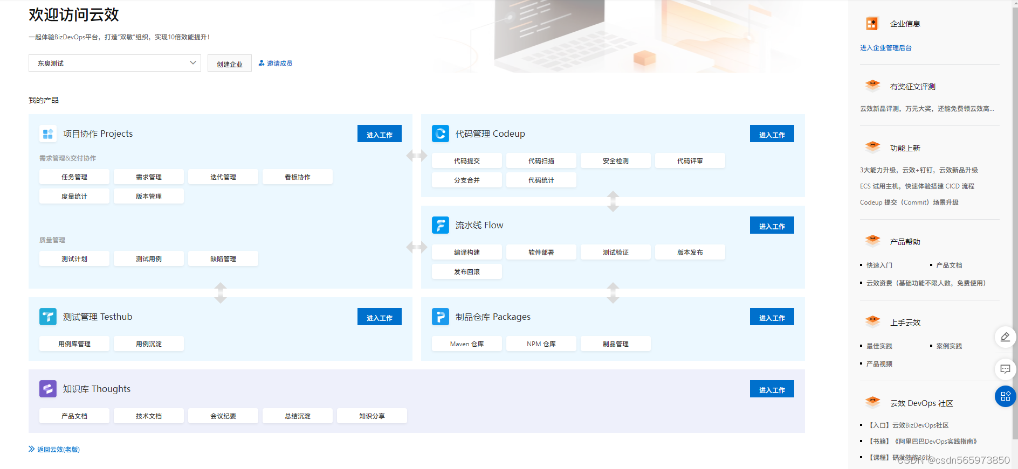
Task: Click the 邀请成员 link
Action: click(x=279, y=64)
